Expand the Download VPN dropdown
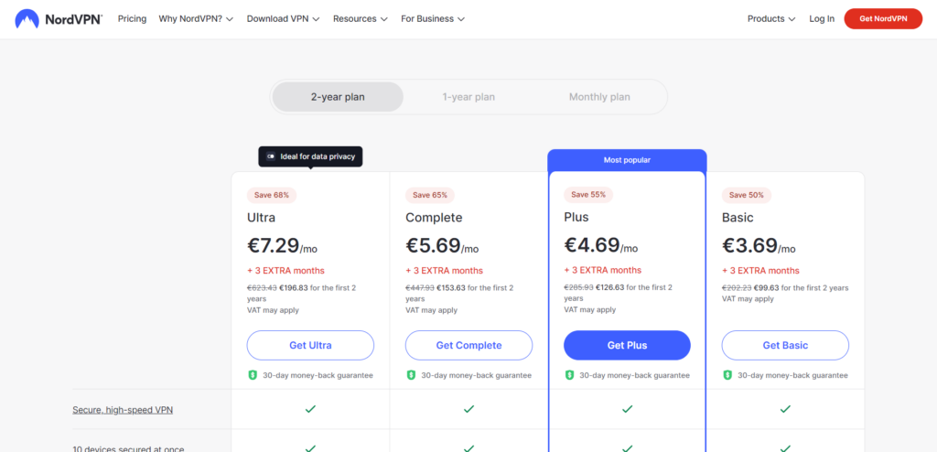The width and height of the screenshot is (937, 452). pyautogui.click(x=283, y=18)
